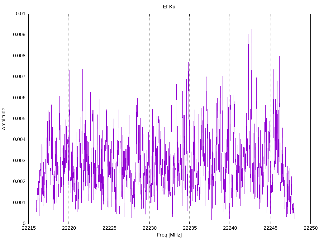This screenshot has height=239, width=319.
Task: Click the y-axis tick label 0.003
Action: click(19, 161)
